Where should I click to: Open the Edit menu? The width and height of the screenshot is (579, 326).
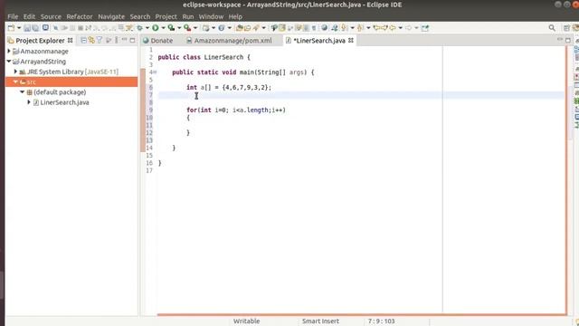[29, 16]
